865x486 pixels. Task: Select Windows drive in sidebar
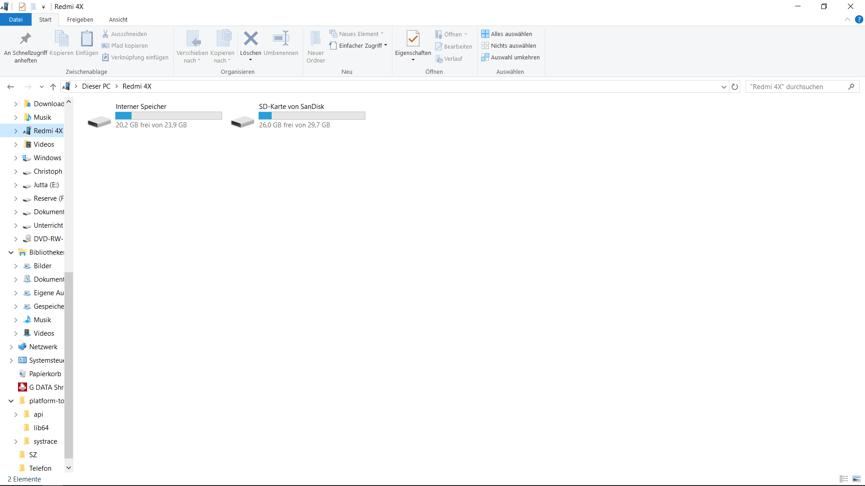click(x=47, y=158)
